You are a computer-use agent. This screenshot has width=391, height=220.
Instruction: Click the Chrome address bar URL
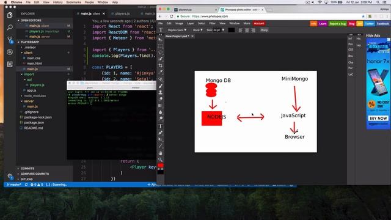click(x=211, y=16)
